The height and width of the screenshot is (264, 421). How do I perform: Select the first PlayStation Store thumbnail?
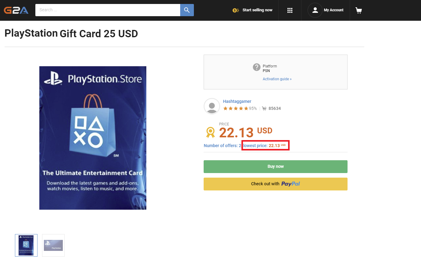[x=26, y=245]
